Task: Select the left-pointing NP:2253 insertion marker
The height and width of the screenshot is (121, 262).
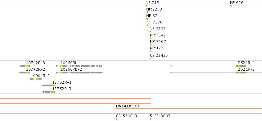Action: point(147,12)
